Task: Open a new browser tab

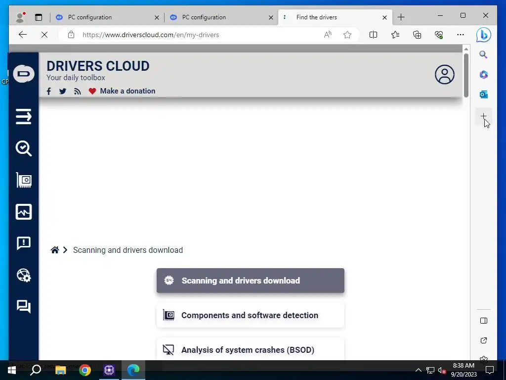Action: pyautogui.click(x=401, y=17)
